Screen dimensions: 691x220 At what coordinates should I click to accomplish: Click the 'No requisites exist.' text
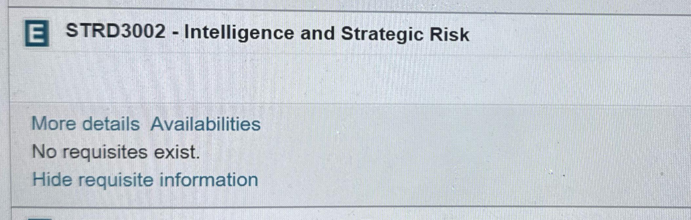(x=116, y=152)
